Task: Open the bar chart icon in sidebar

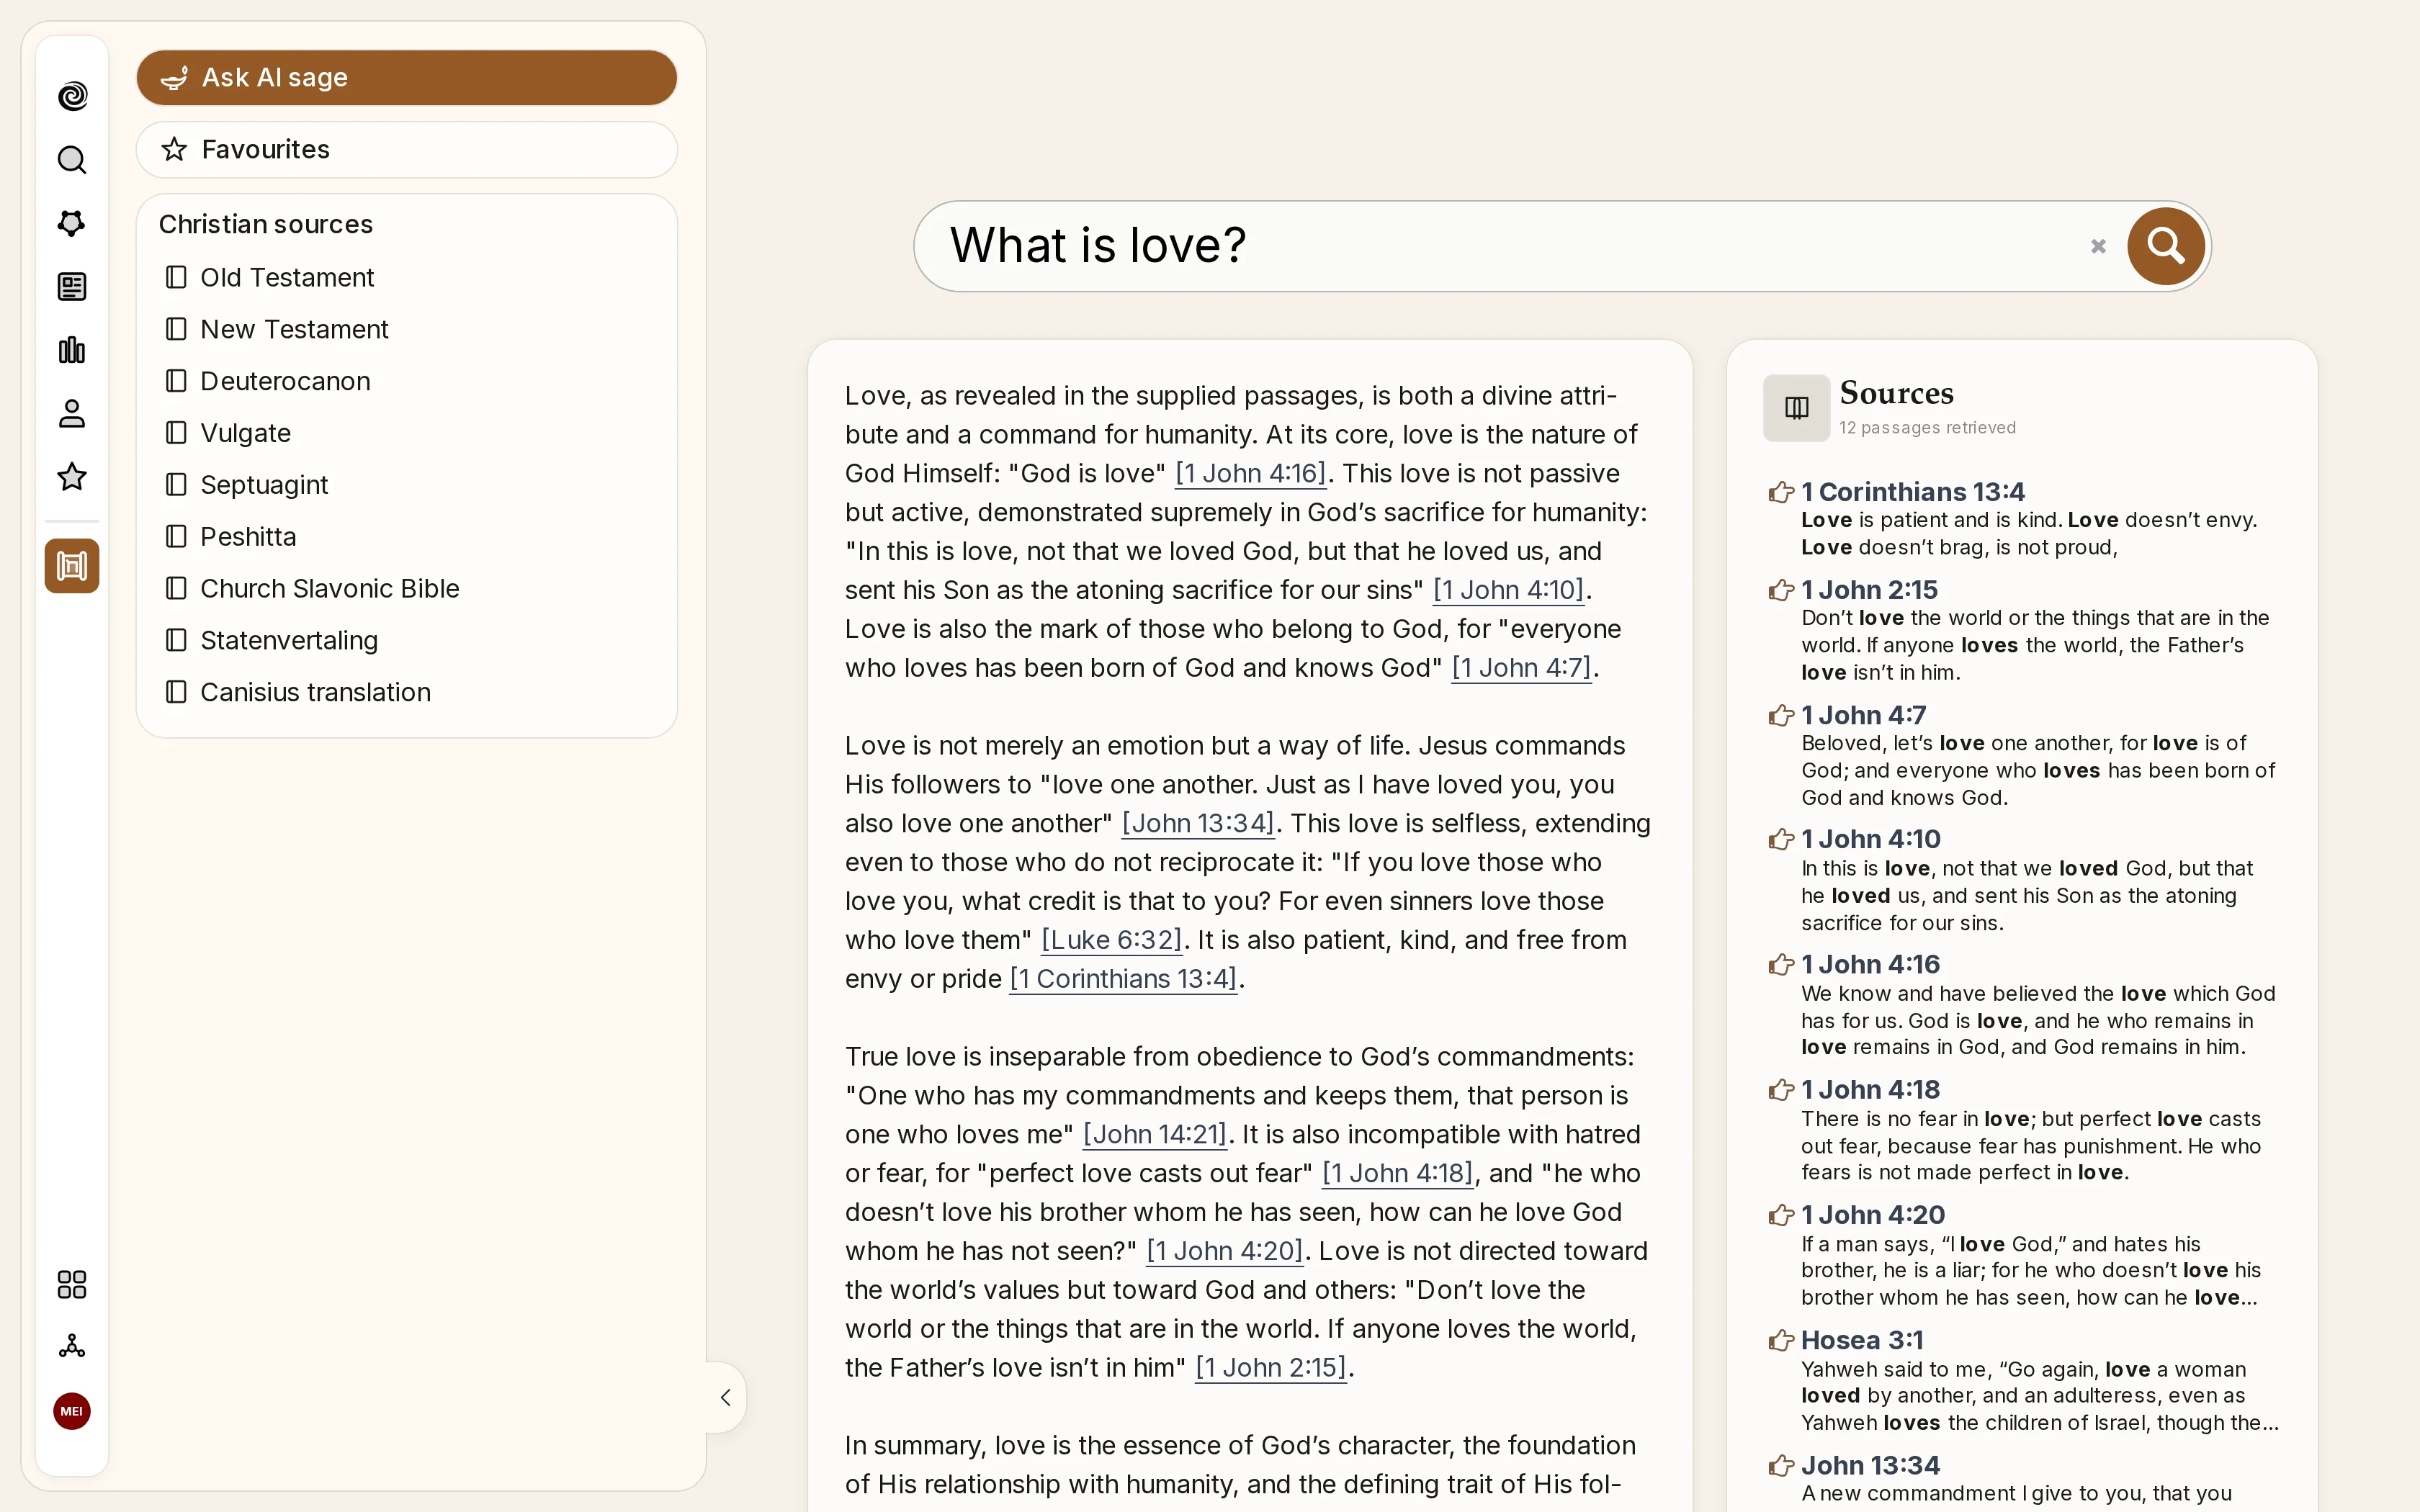Action: [72, 350]
